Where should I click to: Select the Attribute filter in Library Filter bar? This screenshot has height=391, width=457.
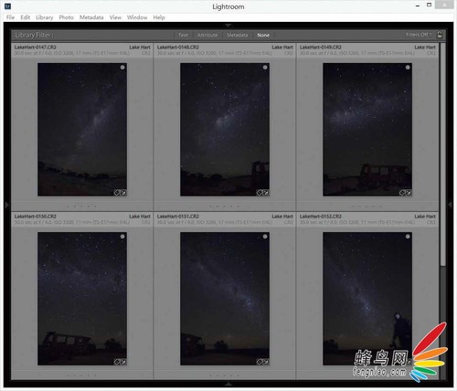click(207, 35)
